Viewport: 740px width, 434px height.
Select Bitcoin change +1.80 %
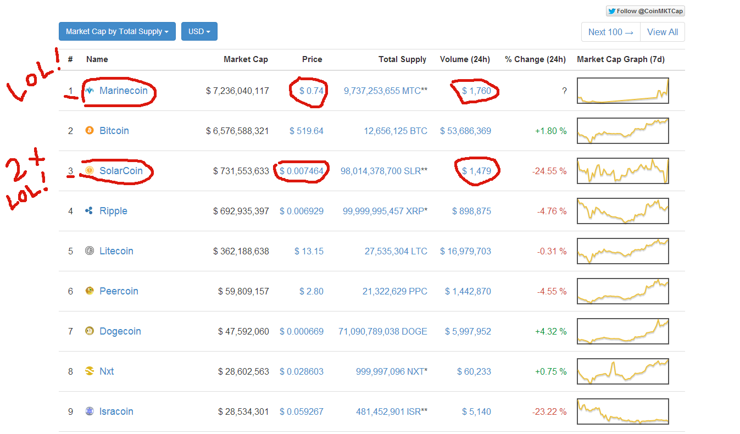point(550,131)
